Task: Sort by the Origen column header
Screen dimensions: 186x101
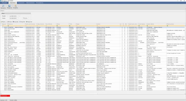Action: (86, 24)
